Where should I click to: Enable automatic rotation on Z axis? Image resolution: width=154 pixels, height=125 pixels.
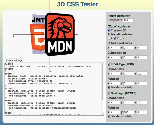pos(121,38)
